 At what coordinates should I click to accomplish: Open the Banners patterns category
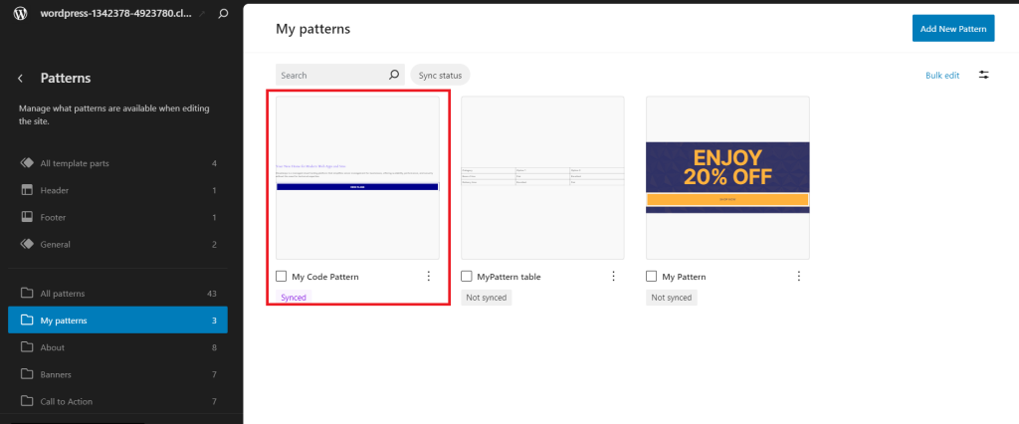117,374
